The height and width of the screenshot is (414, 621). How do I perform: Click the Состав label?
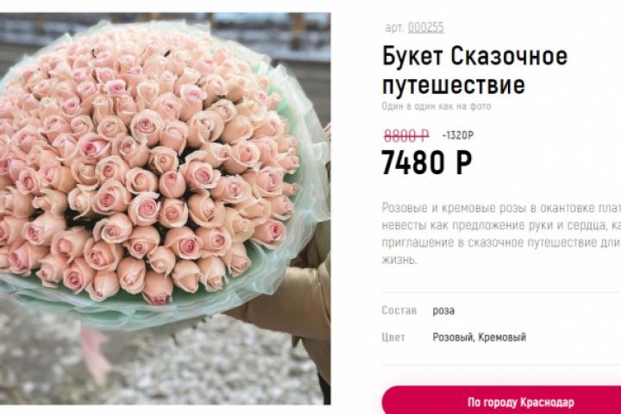(398, 310)
